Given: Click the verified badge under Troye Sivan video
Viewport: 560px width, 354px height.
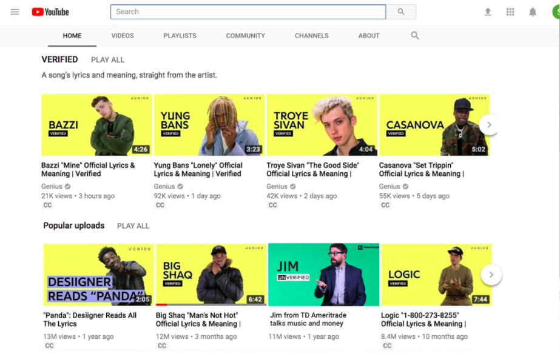Looking at the screenshot, I should coord(293,186).
